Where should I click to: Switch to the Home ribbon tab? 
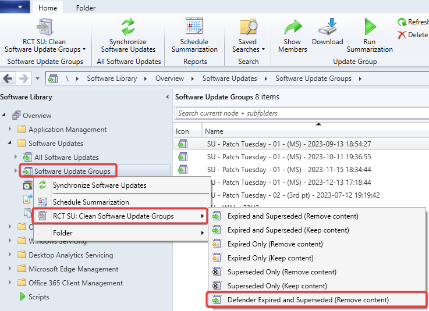pyautogui.click(x=48, y=8)
